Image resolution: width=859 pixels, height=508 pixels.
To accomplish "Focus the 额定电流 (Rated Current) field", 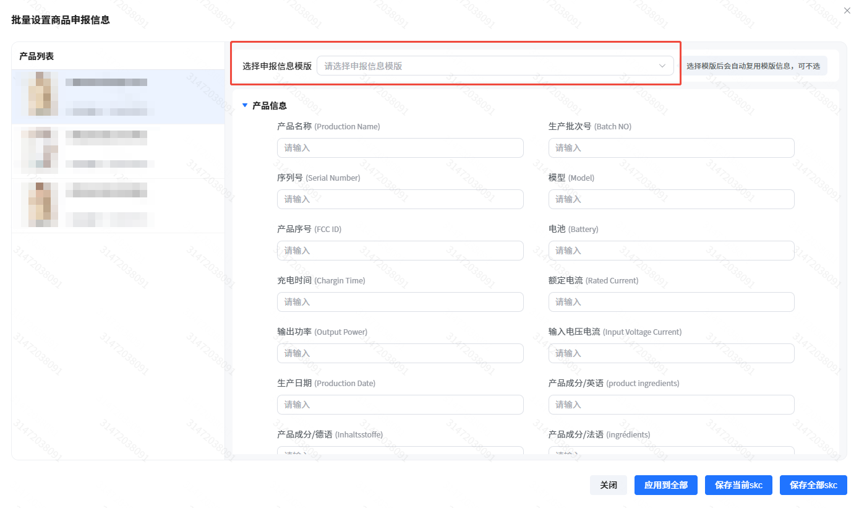I will [671, 302].
